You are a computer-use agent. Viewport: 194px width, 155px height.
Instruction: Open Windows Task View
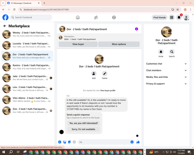click(x=18, y=152)
